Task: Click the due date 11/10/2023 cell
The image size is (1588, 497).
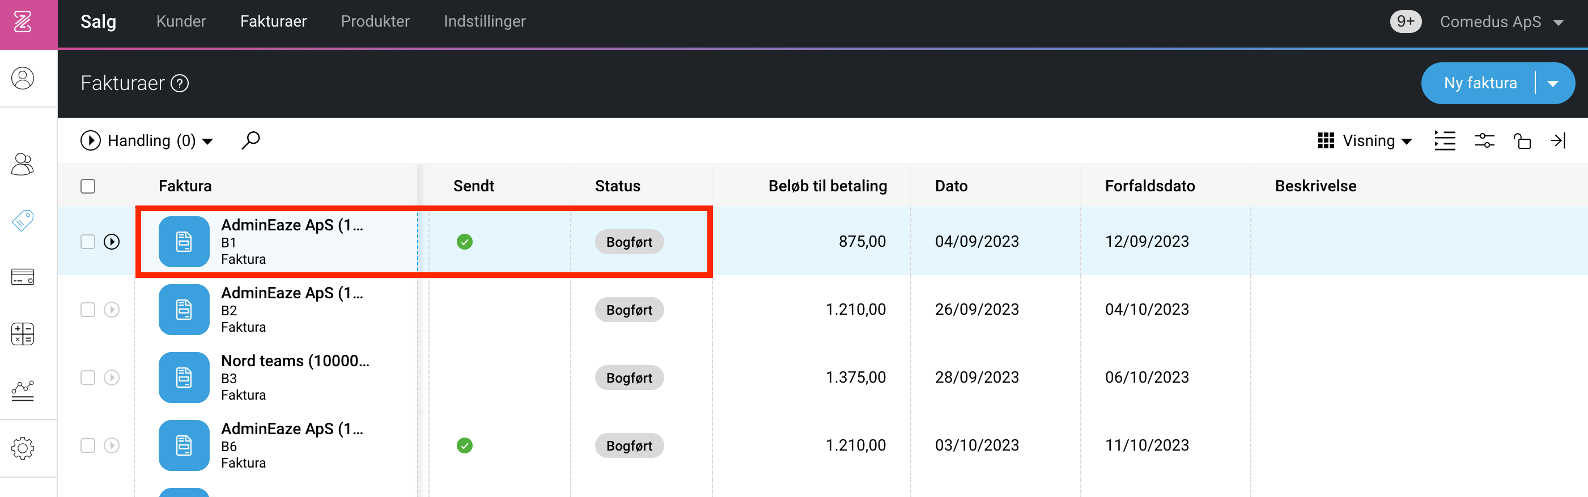Action: pyautogui.click(x=1147, y=445)
